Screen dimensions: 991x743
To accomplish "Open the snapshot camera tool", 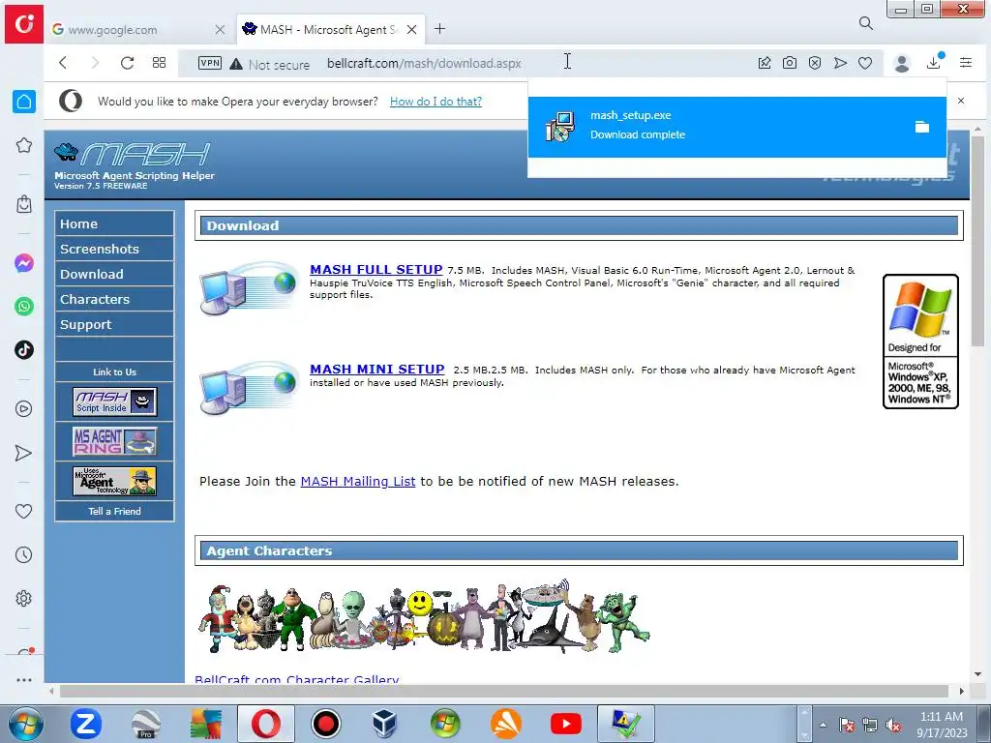I will point(790,63).
